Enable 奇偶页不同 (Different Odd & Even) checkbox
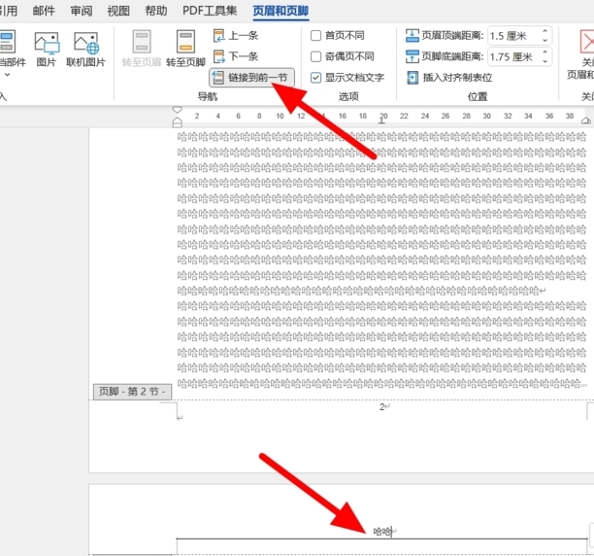 [x=316, y=56]
